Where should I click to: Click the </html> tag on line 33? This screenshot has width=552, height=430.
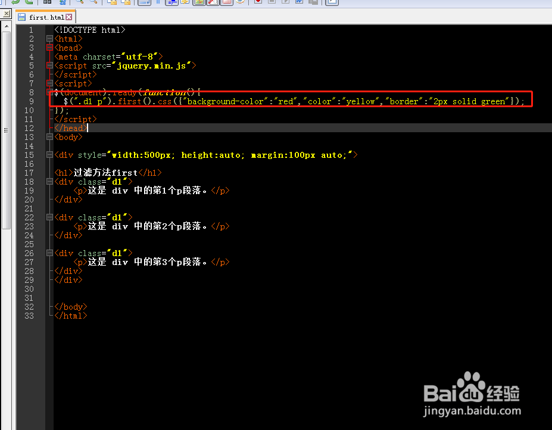pos(70,316)
